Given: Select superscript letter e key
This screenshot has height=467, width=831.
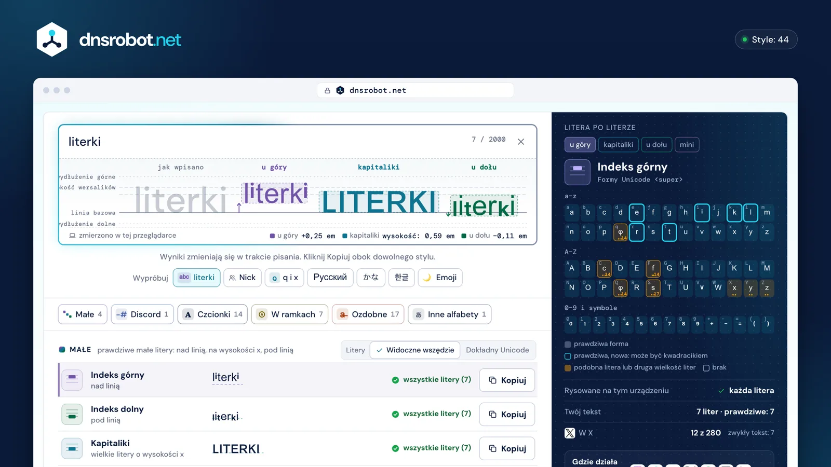Looking at the screenshot, I should 637,212.
